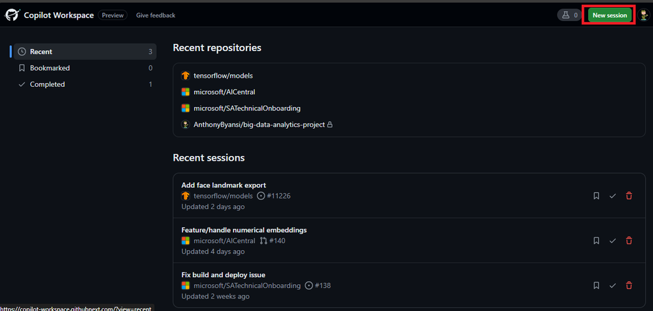Viewport: 653px width, 311px height.
Task: Click pull request number #140
Action: [277, 240]
